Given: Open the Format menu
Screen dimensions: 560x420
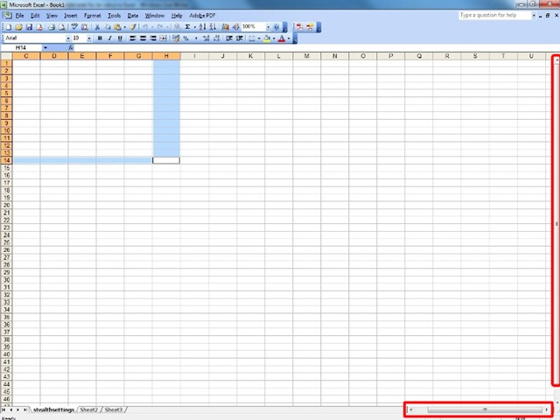Looking at the screenshot, I should [92, 16].
